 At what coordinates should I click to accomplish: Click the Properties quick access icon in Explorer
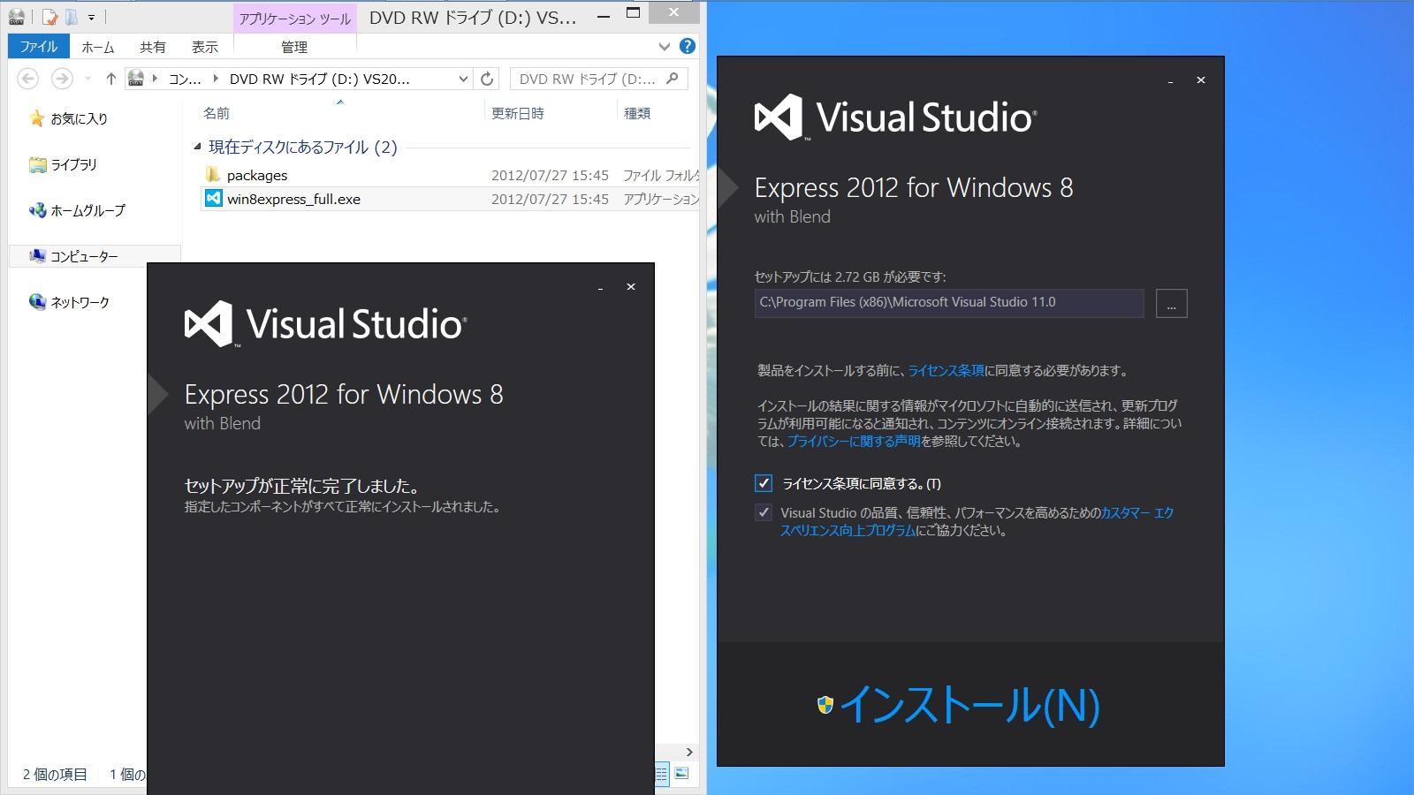tap(49, 16)
